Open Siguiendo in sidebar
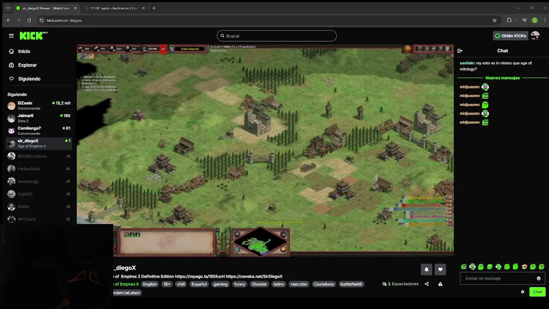Screen dimensions: 549x309 pos(29,79)
